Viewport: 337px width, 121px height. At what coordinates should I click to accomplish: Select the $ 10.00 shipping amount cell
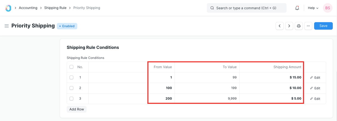271,88
